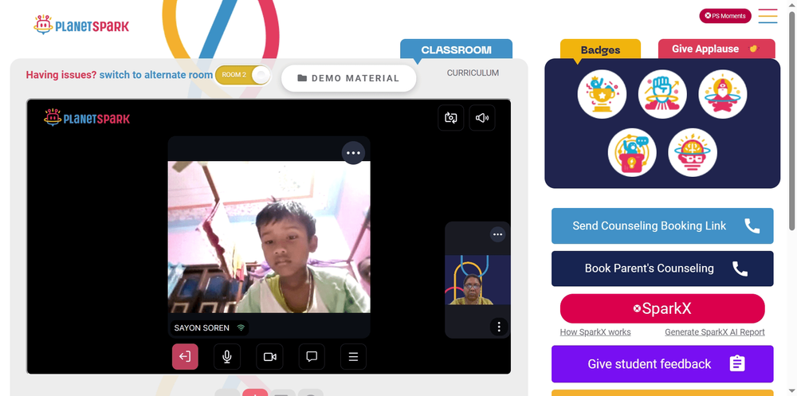Mute the microphone in call controls
797x396 pixels.
coord(227,357)
